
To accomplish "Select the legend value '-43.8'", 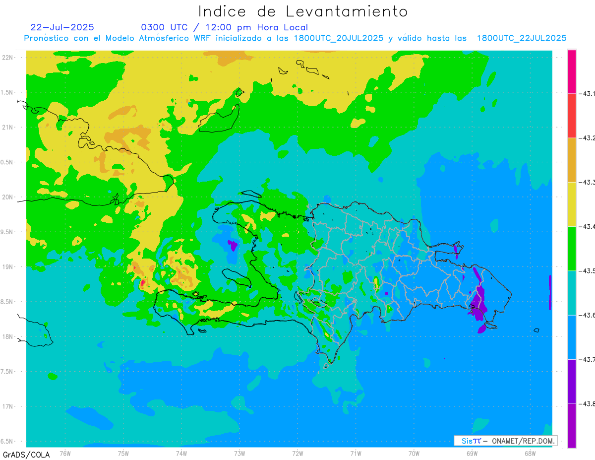I will (x=587, y=403).
